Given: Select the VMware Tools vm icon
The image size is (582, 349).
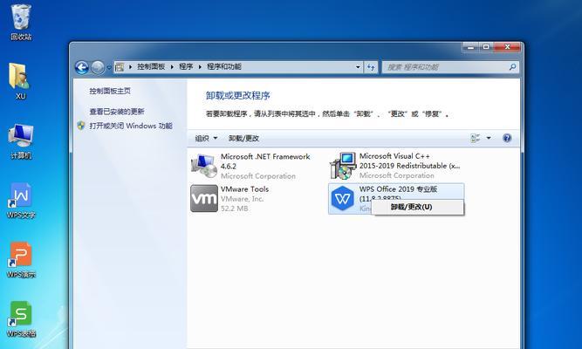Looking at the screenshot, I should pyautogui.click(x=204, y=198).
